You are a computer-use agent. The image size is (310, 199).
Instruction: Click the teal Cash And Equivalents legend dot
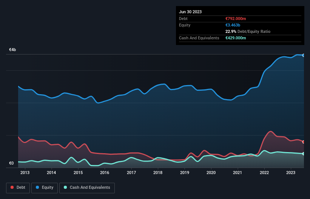pyautogui.click(x=65, y=187)
